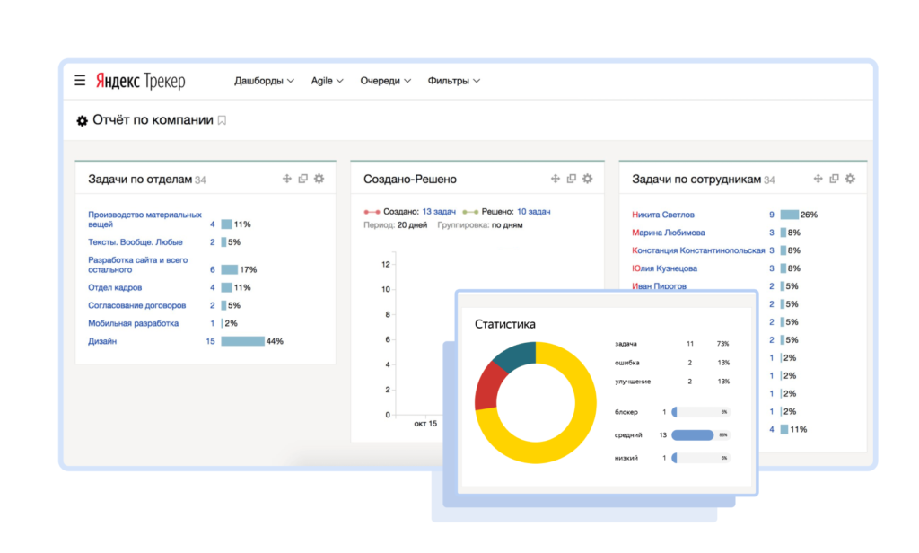Open the 13 задач created link
Screen dimensions: 919x553
(439, 211)
